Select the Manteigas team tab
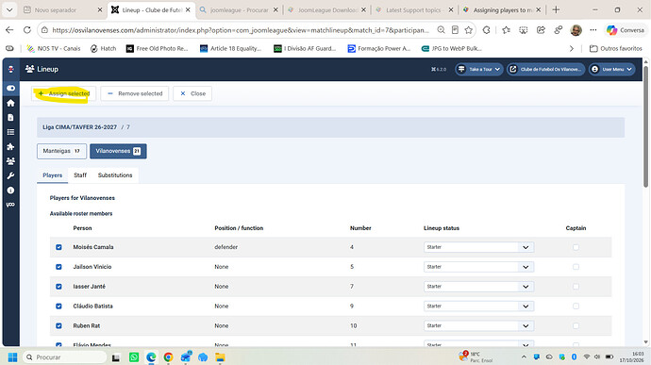 pyautogui.click(x=61, y=151)
